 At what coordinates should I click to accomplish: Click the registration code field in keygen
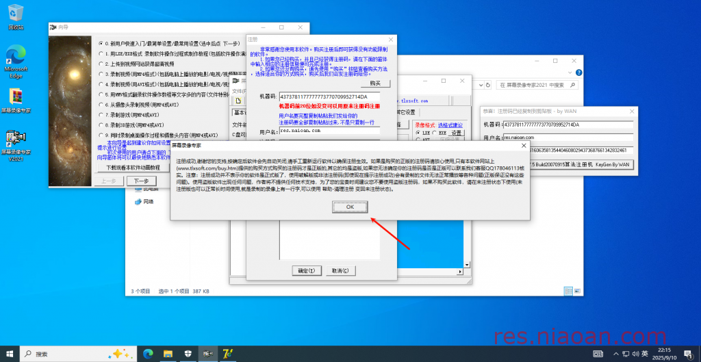pos(581,151)
